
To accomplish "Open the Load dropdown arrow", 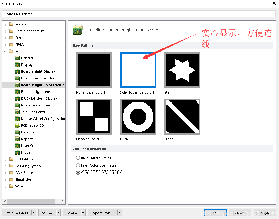I will coord(83,213).
